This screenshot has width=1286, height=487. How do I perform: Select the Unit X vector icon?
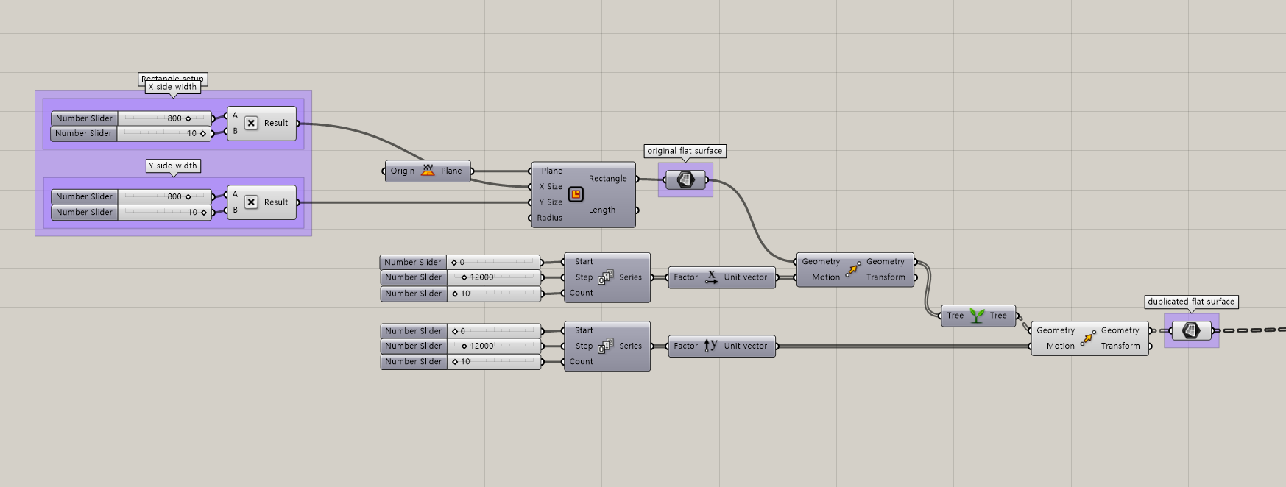[x=711, y=277]
